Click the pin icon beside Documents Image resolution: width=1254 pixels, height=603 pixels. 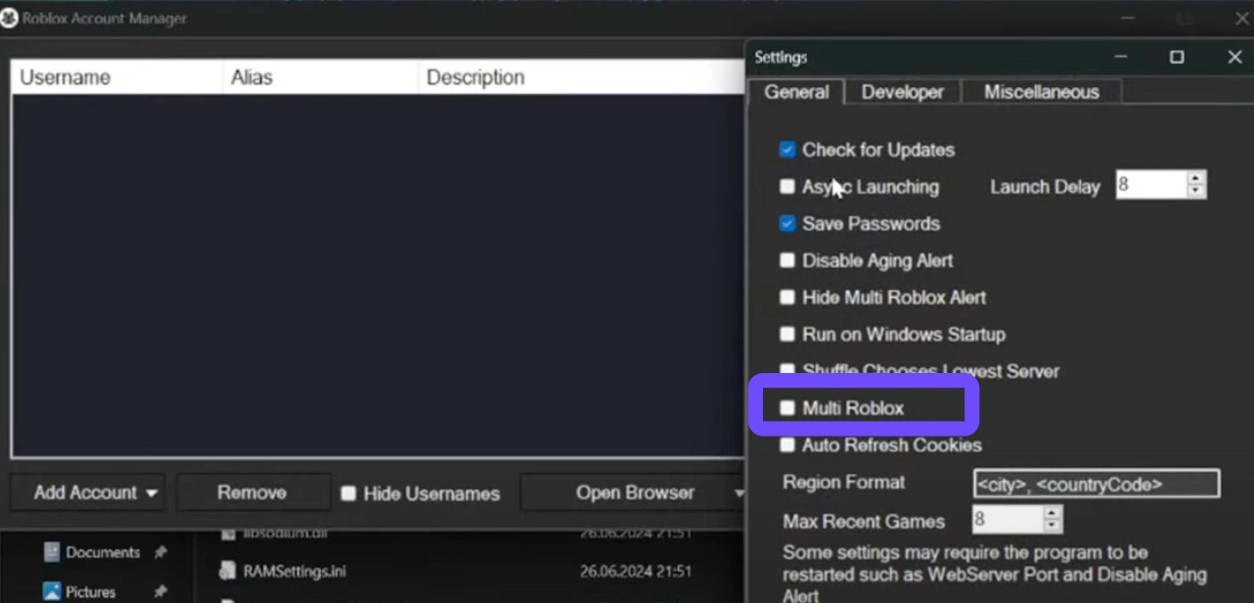[159, 553]
